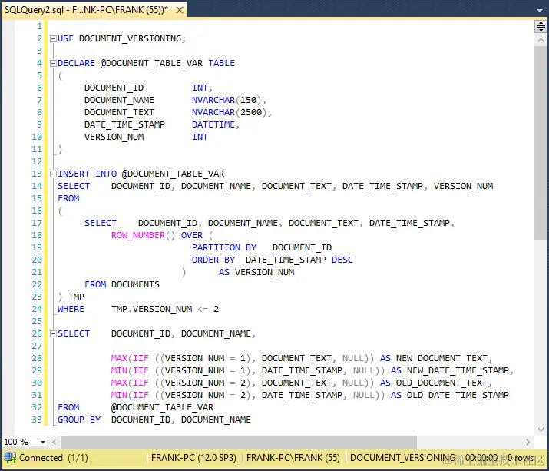Open the active files dropdown arrow
Image resolution: width=549 pixels, height=471 pixels.
(540, 11)
